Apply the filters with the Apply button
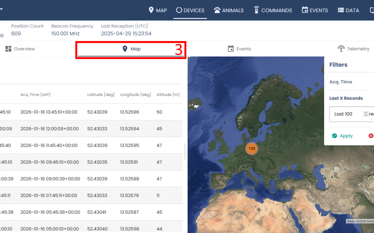 pos(342,136)
